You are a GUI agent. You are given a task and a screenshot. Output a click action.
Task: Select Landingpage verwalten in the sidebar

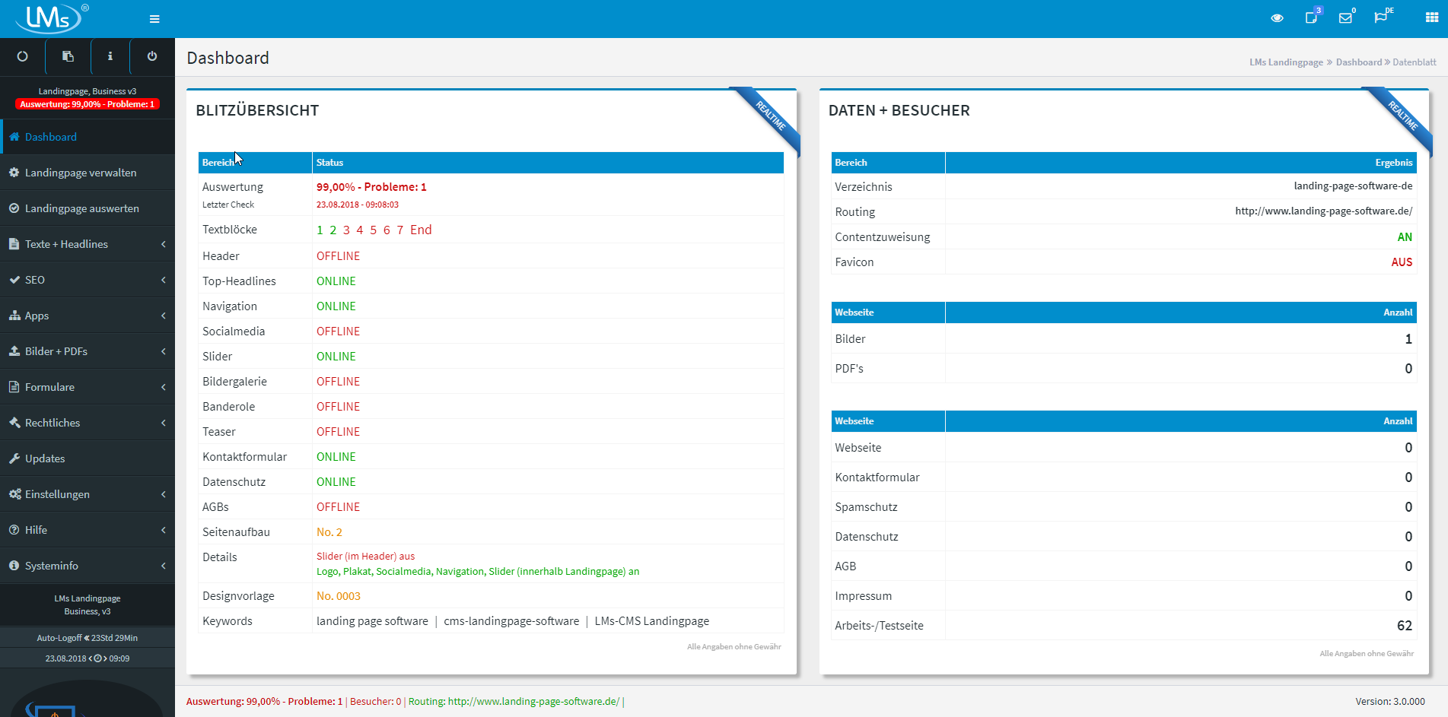pos(81,173)
